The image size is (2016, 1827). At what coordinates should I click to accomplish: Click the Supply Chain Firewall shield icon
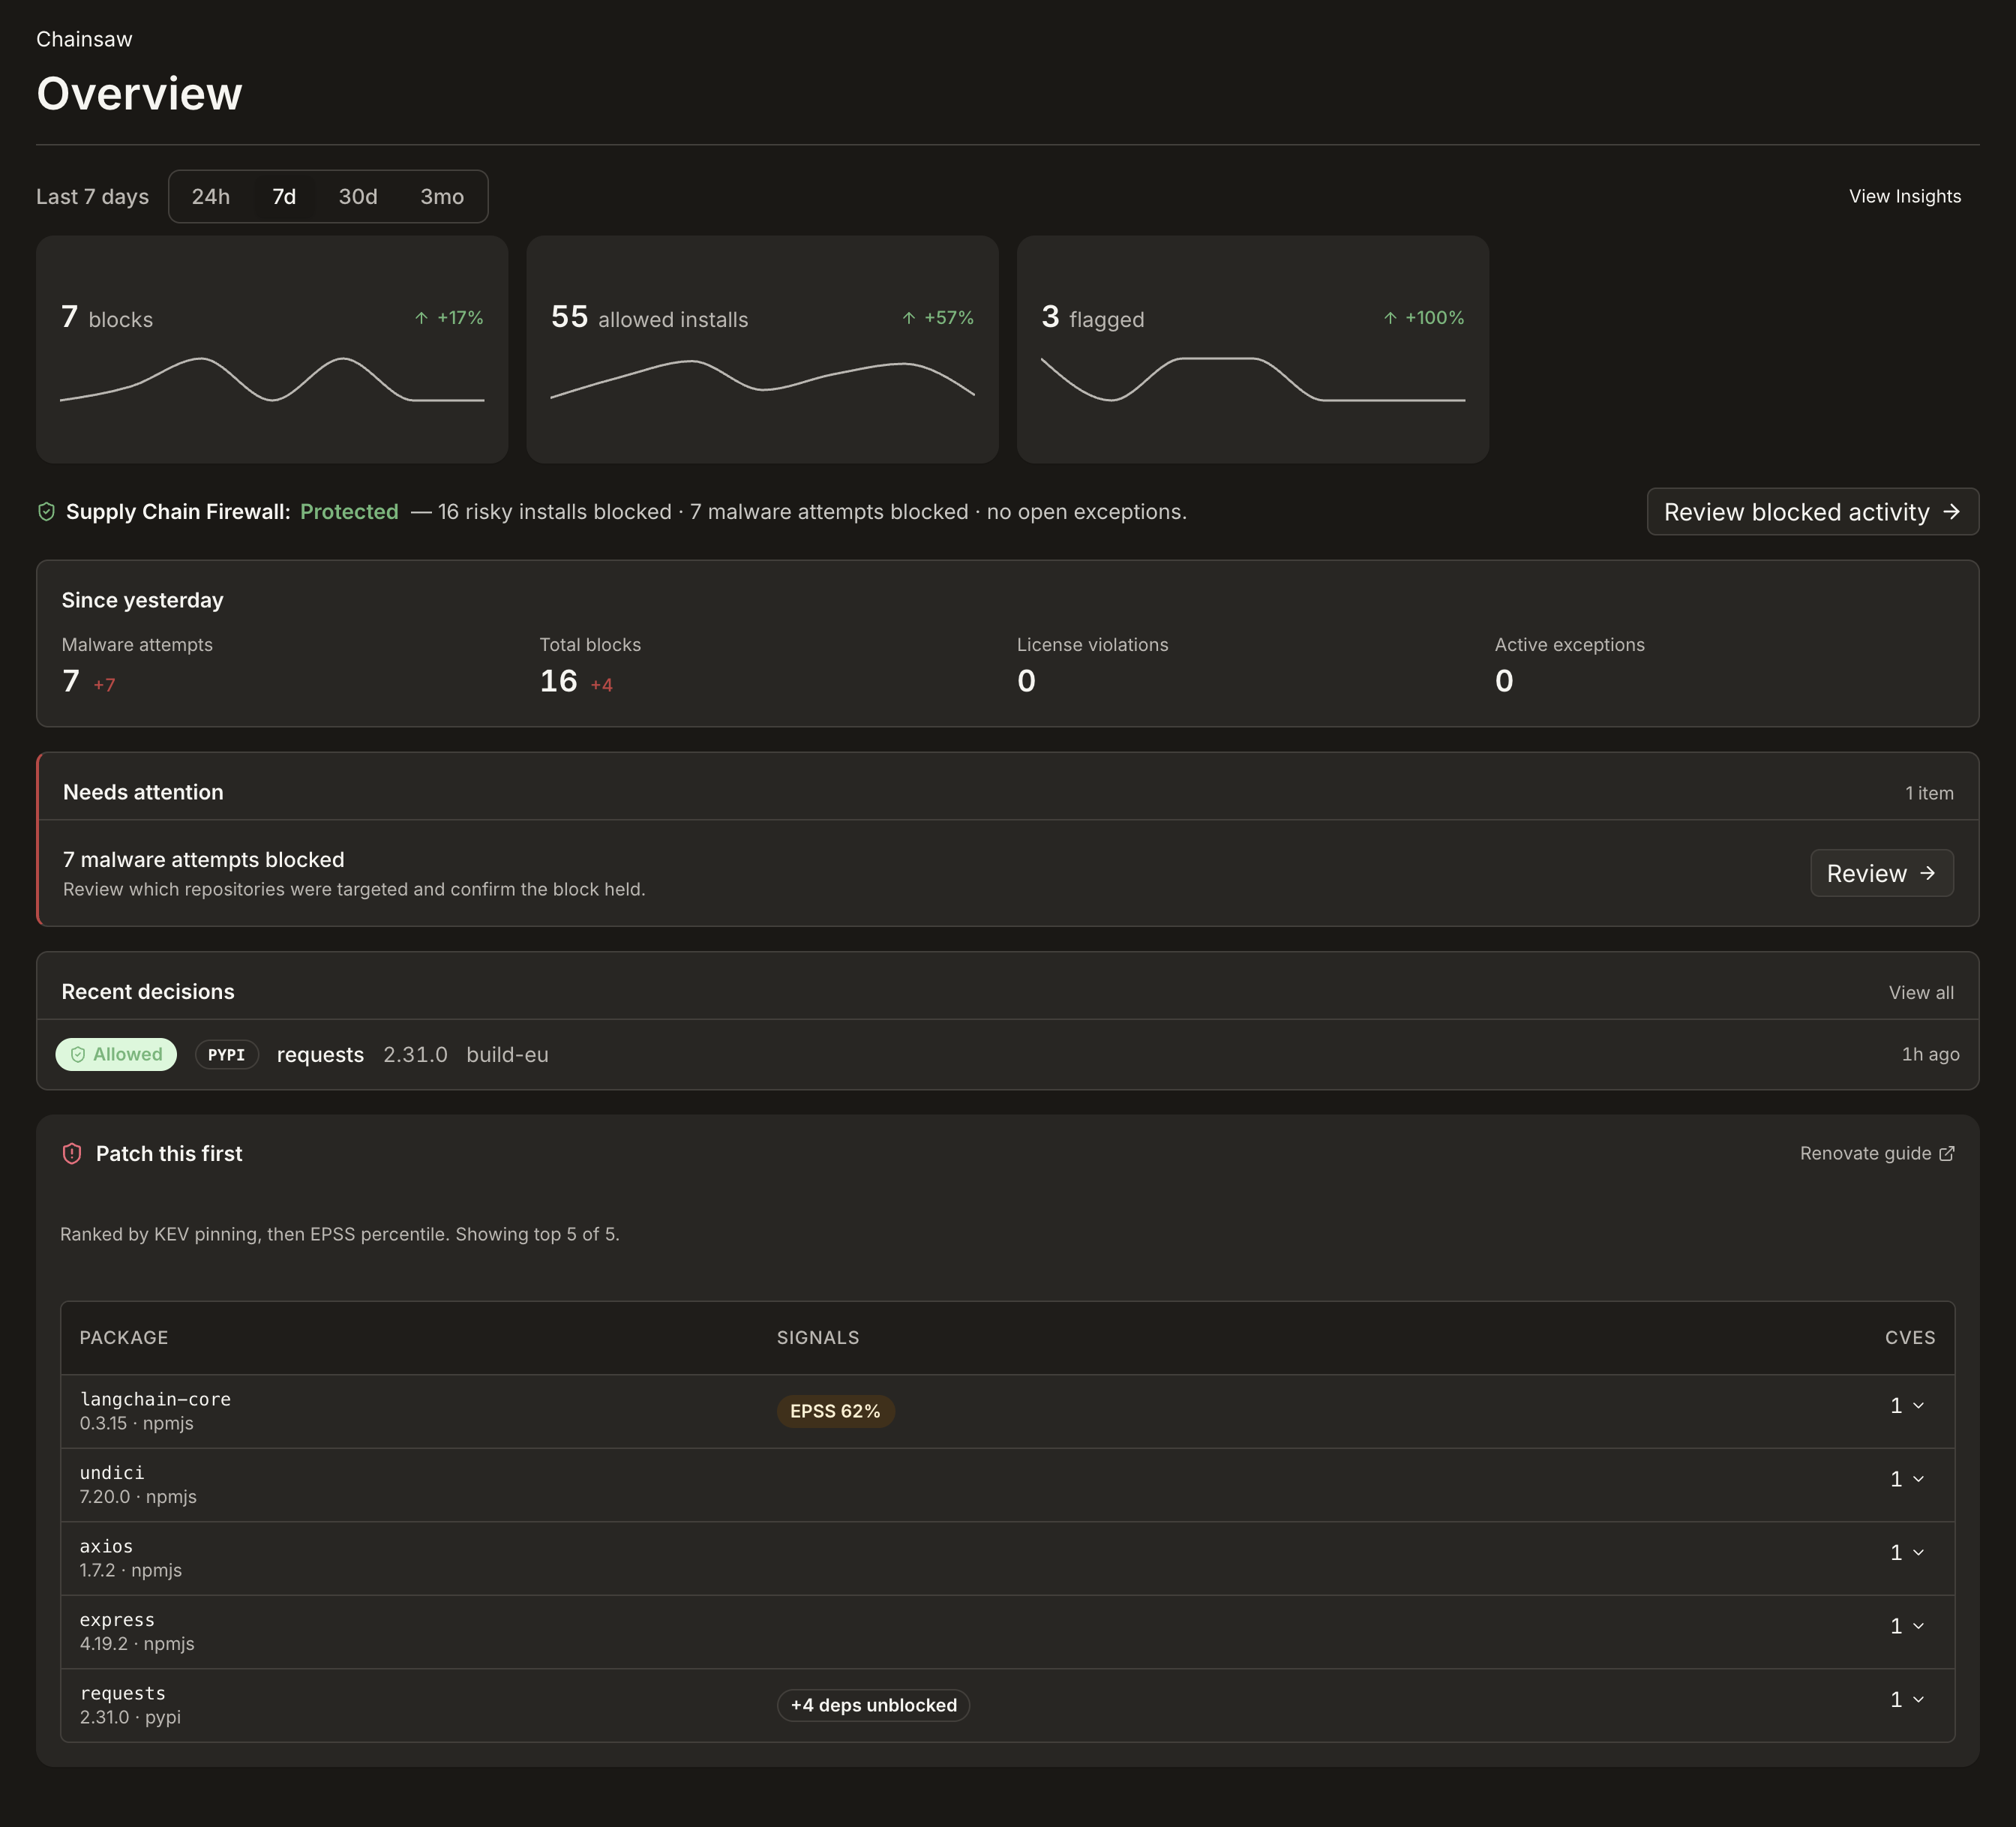coord(46,512)
